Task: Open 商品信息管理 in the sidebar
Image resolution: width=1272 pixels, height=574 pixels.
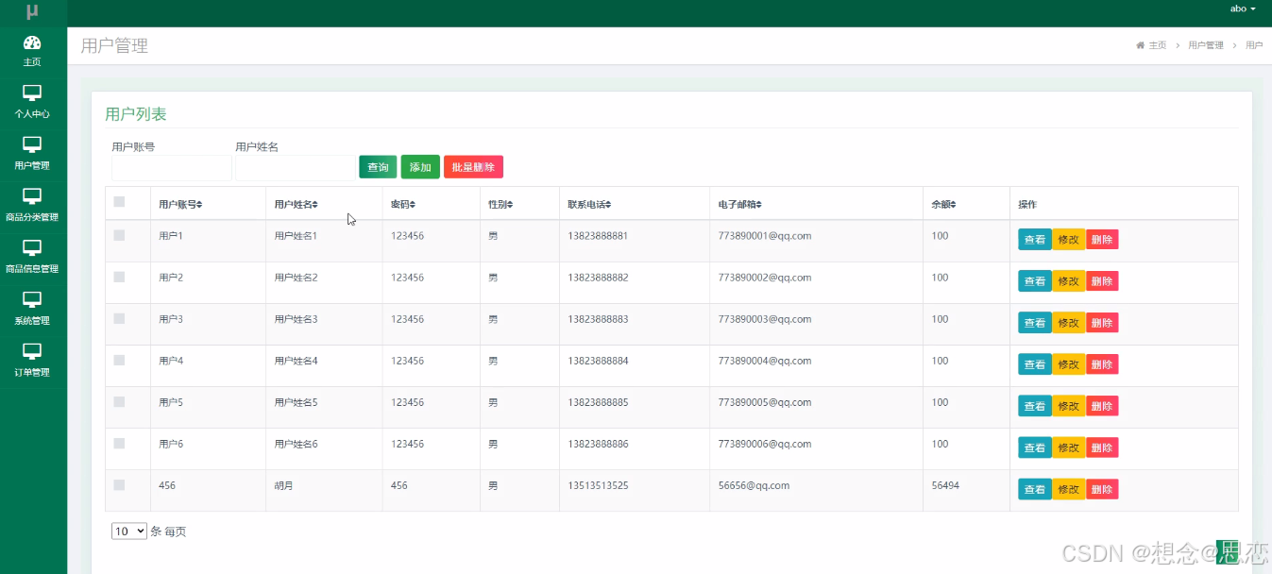Action: (x=33, y=259)
